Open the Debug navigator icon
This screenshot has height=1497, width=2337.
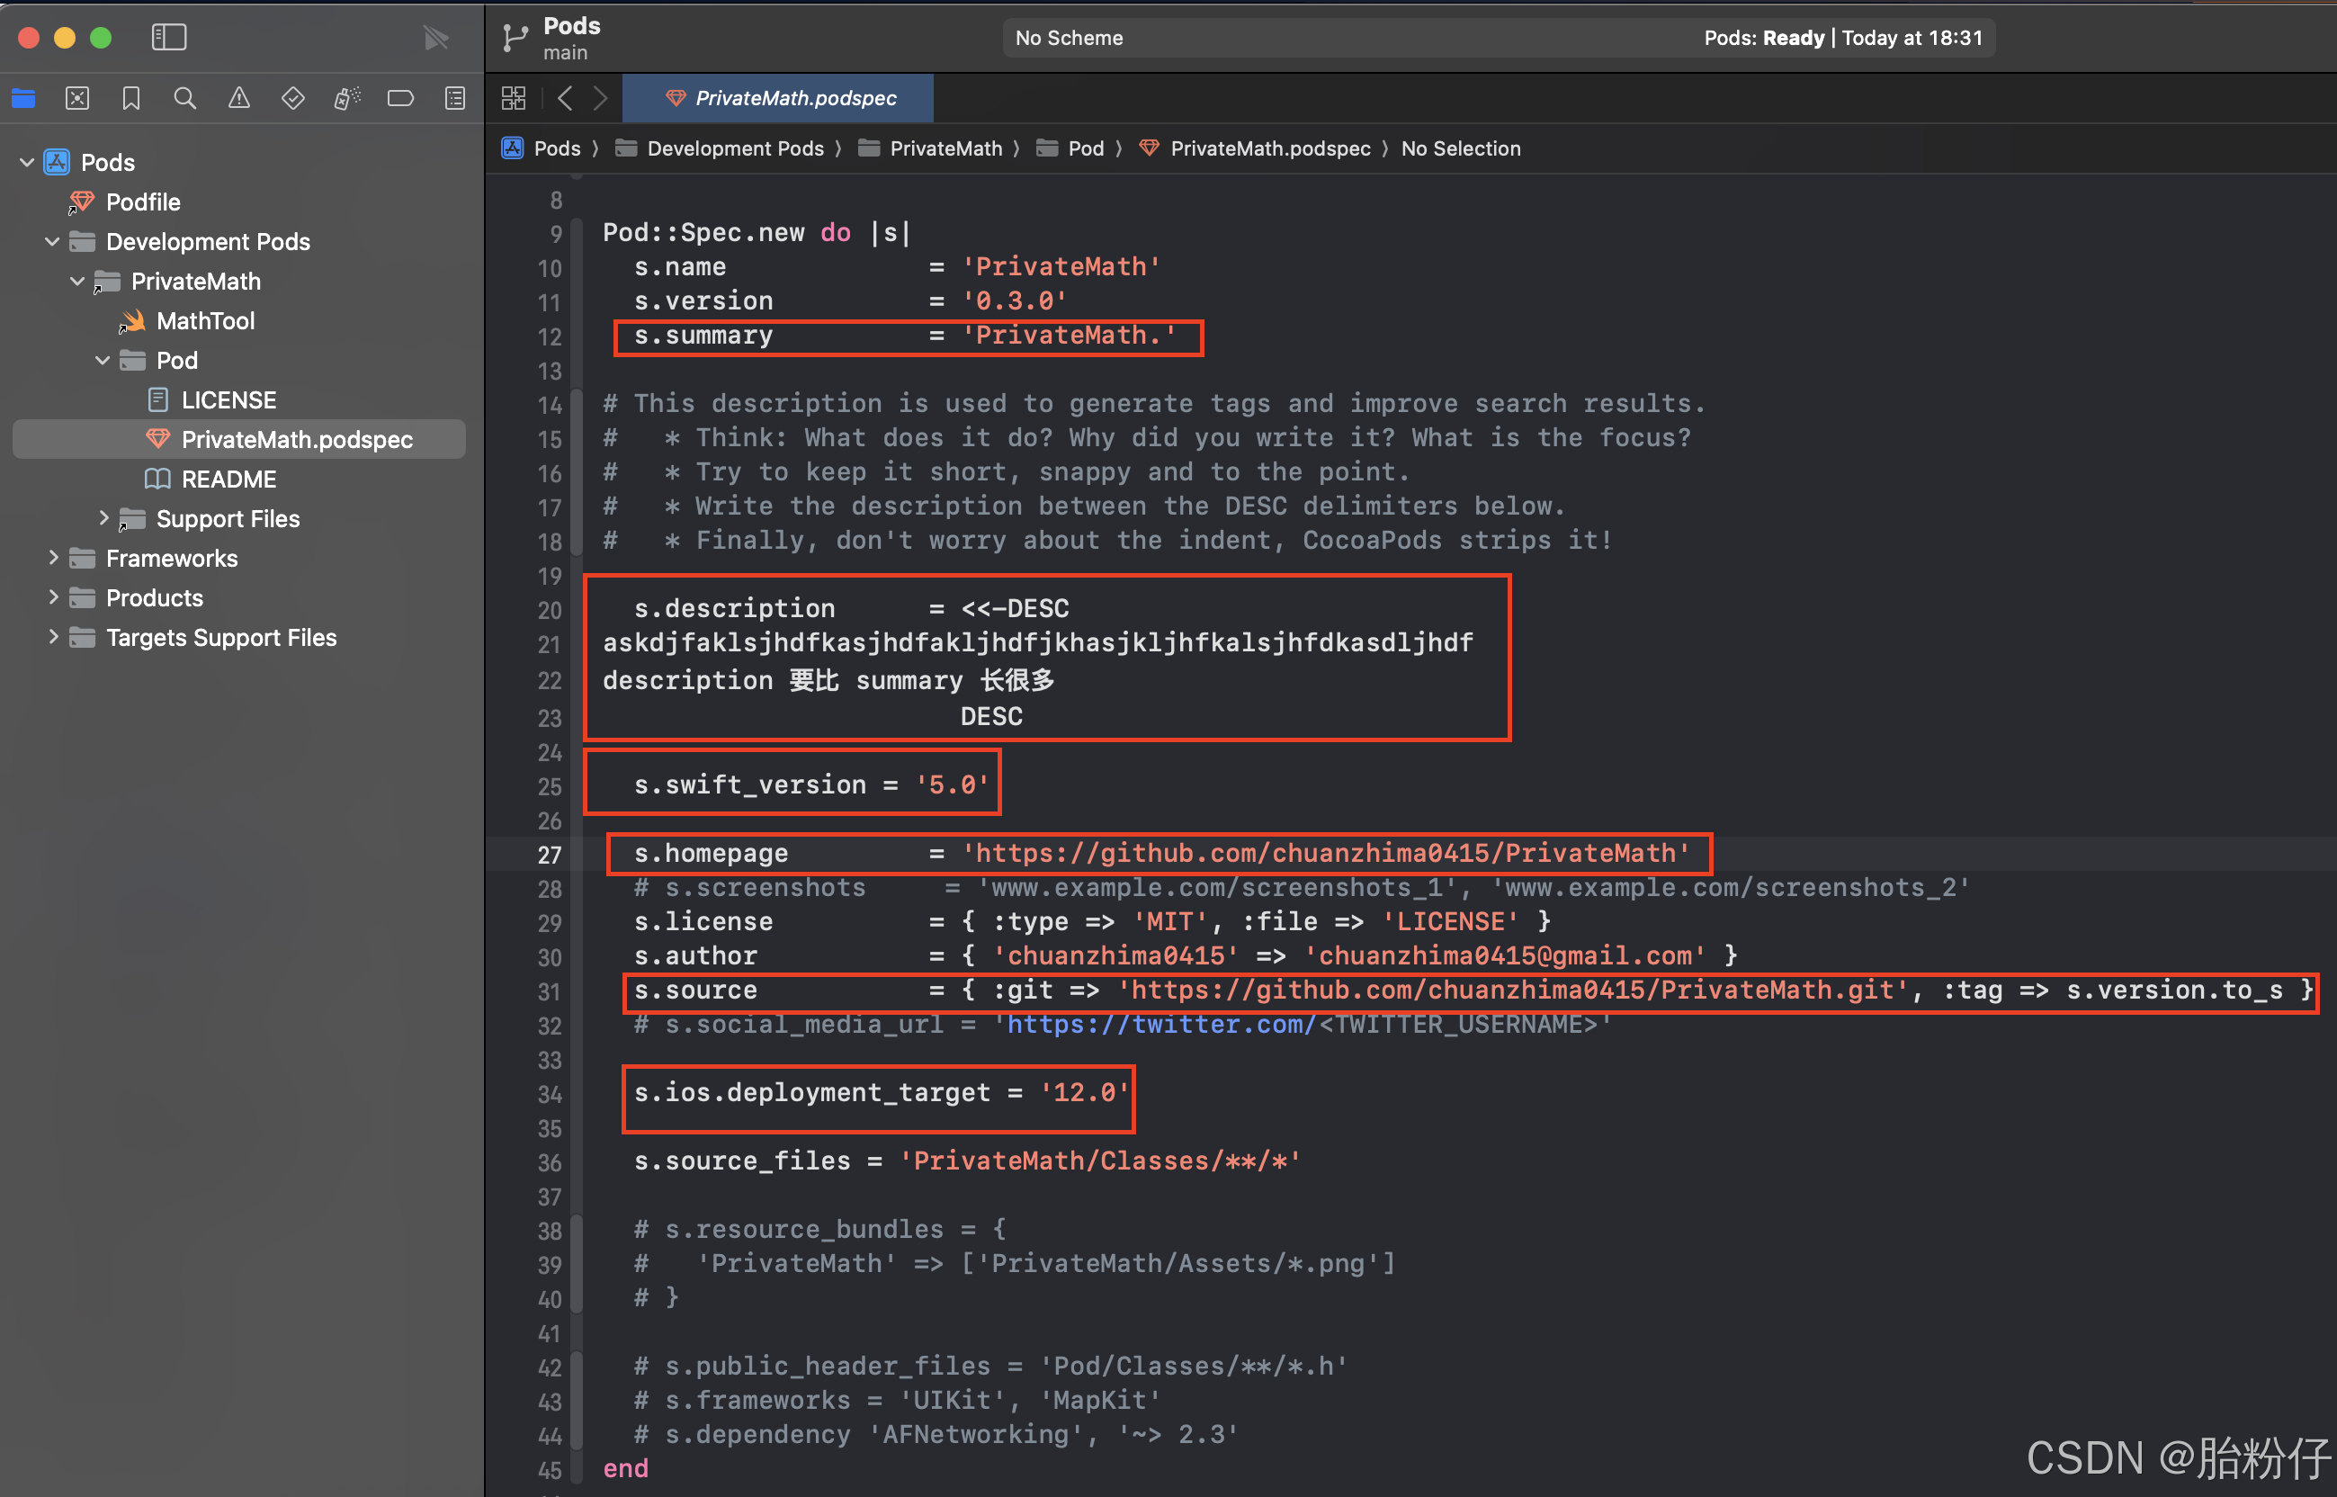coord(347,98)
